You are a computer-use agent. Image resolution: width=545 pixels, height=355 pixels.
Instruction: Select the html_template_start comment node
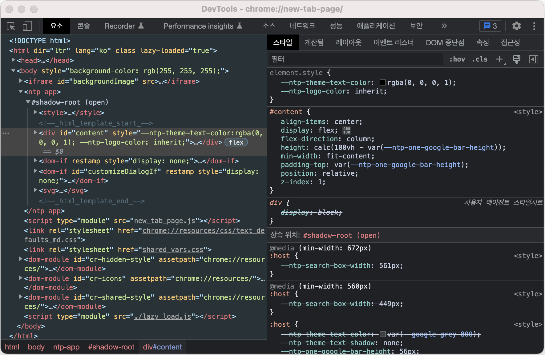[96, 123]
